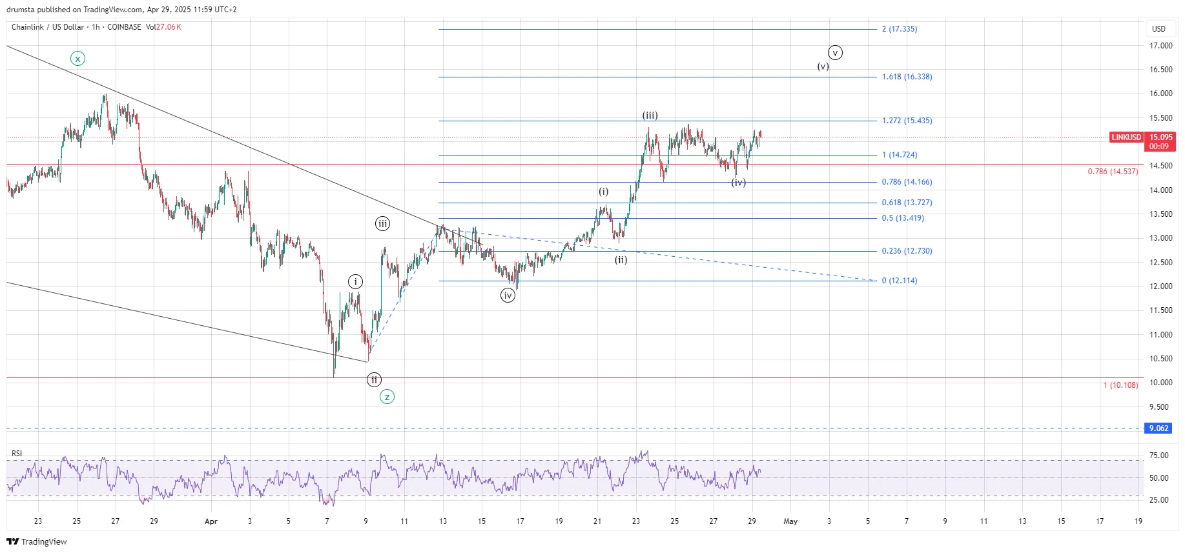Screen dimensions: 1185x553
Task: Click the 50.00 RSI axis value
Action: click(1159, 478)
